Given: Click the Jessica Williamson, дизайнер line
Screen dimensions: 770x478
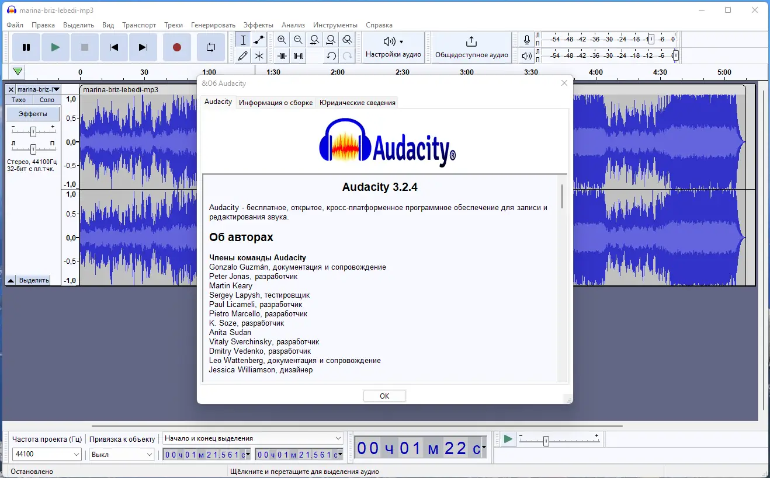Looking at the screenshot, I should (261, 369).
